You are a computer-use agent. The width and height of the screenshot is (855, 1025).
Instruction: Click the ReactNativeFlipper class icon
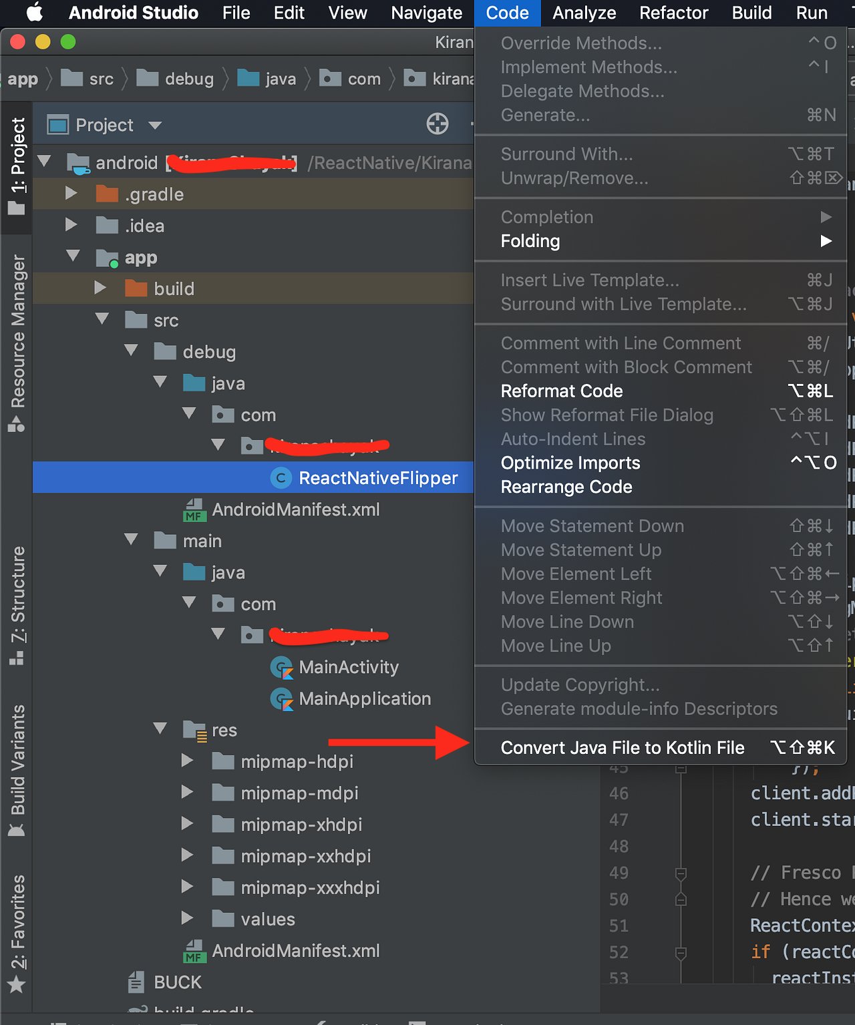coord(281,477)
